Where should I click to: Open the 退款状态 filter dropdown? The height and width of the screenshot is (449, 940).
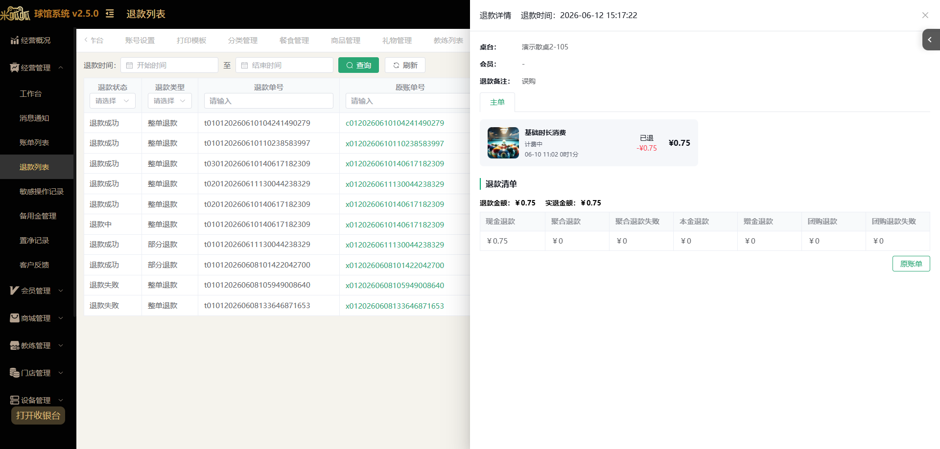[113, 101]
